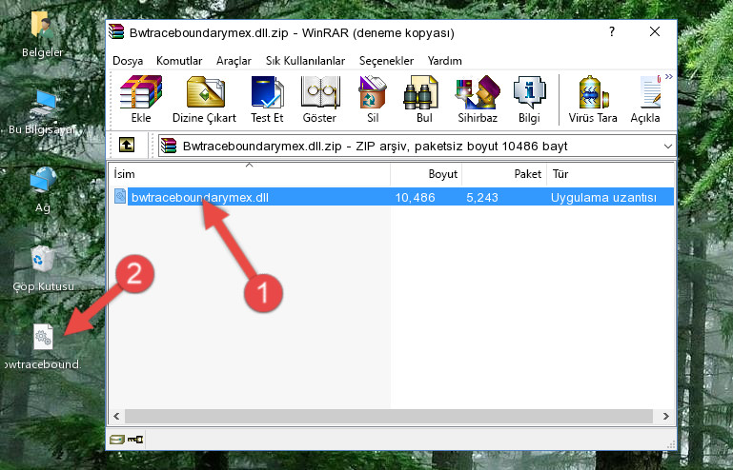Click the key password icon in status bar

pos(135,440)
